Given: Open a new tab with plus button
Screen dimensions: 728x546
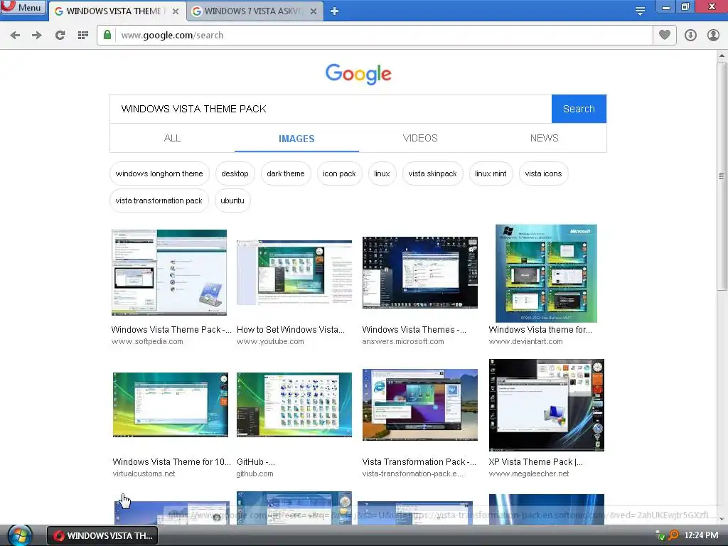Looking at the screenshot, I should pyautogui.click(x=334, y=11).
